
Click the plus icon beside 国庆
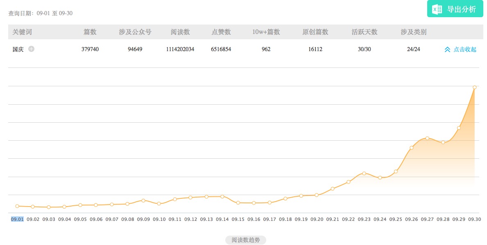tap(32, 49)
